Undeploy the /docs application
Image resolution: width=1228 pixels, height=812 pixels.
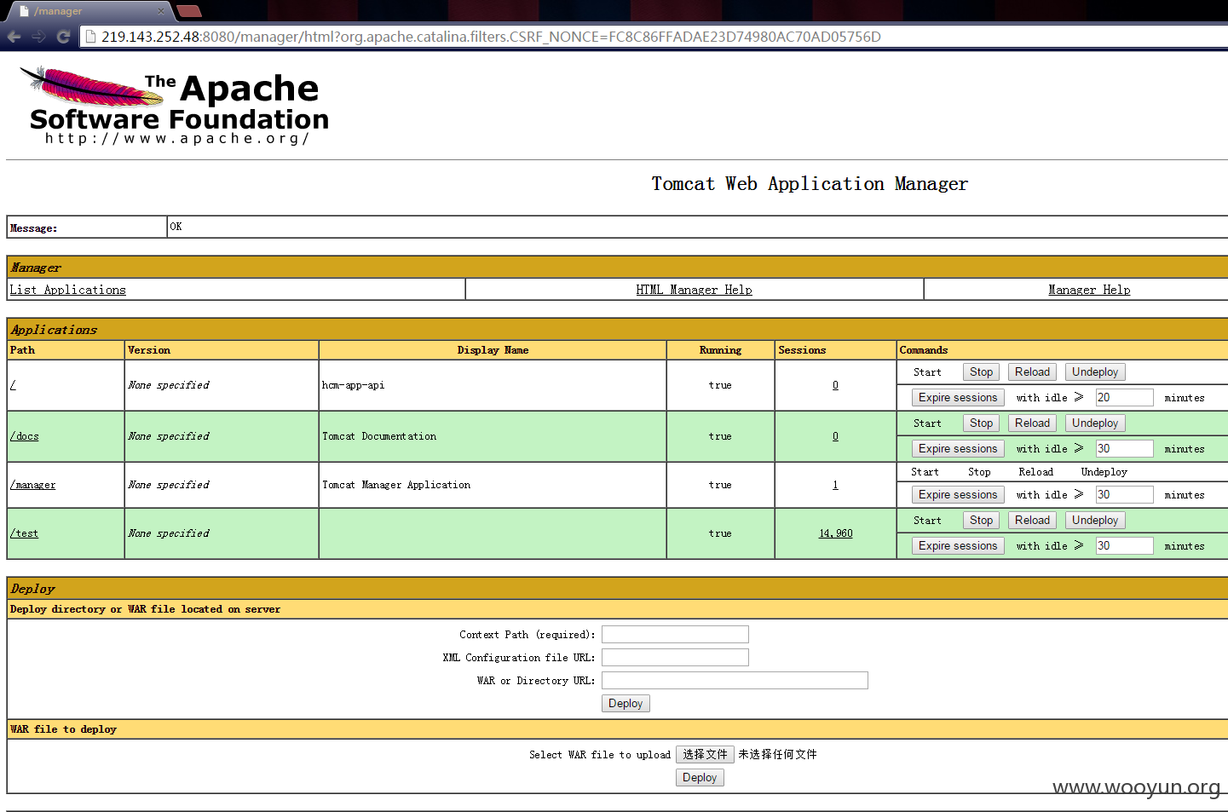(x=1095, y=423)
